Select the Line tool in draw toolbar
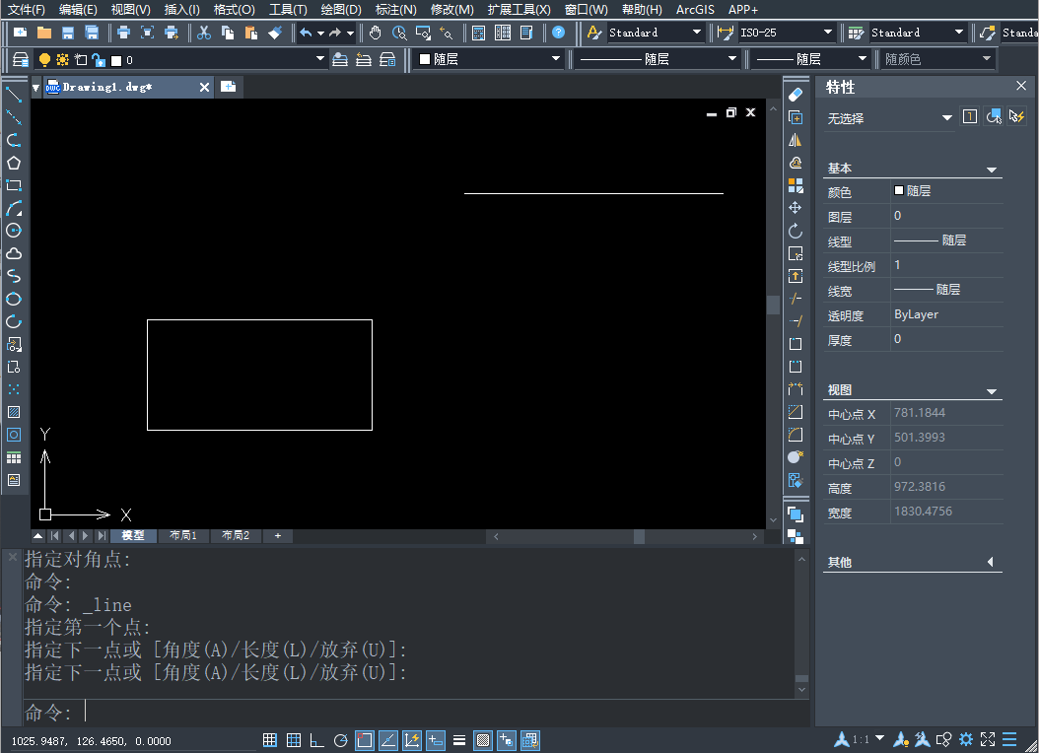 [14, 95]
